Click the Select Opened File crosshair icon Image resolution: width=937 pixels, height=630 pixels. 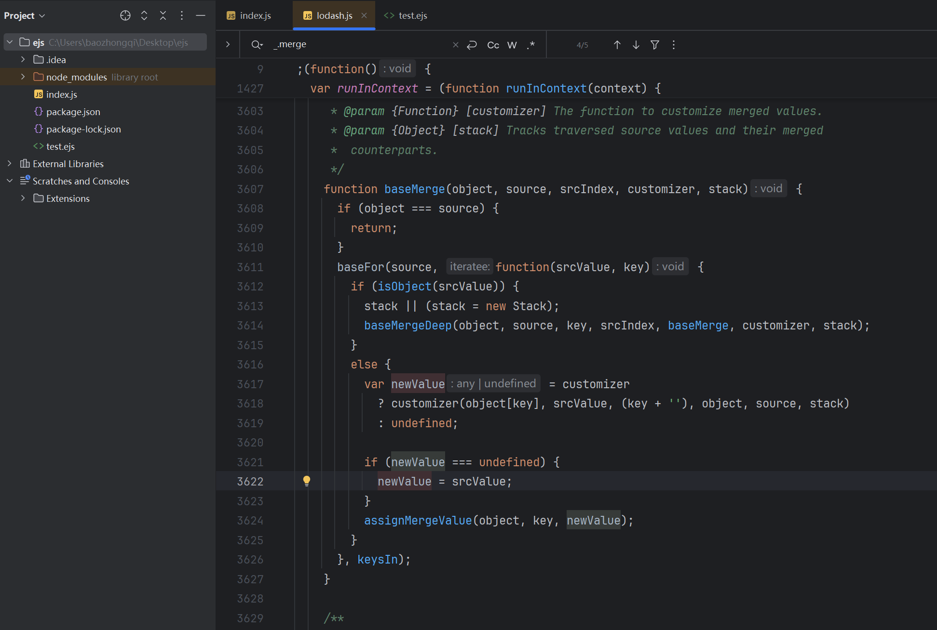tap(125, 15)
